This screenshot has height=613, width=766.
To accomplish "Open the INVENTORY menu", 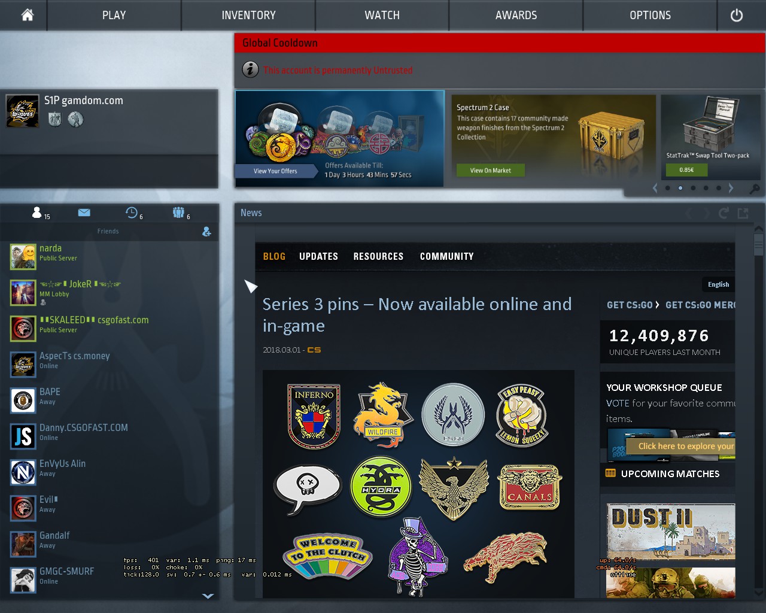I will (248, 16).
